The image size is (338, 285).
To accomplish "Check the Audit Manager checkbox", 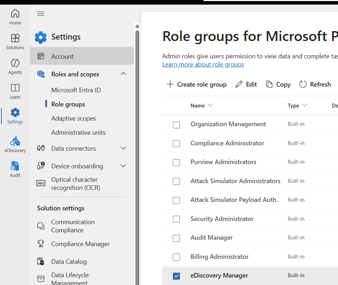I will (x=176, y=238).
